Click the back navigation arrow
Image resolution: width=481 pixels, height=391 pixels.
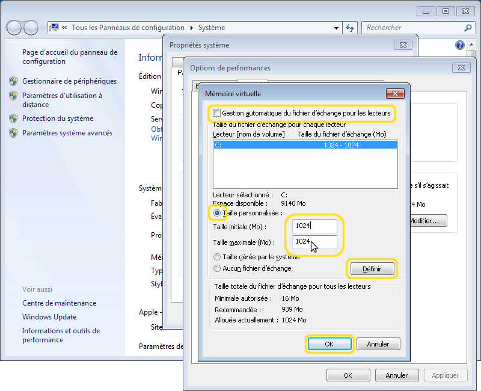click(13, 28)
